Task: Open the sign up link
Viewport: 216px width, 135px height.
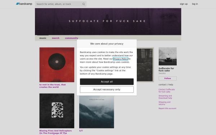Action: [x=184, y=4]
